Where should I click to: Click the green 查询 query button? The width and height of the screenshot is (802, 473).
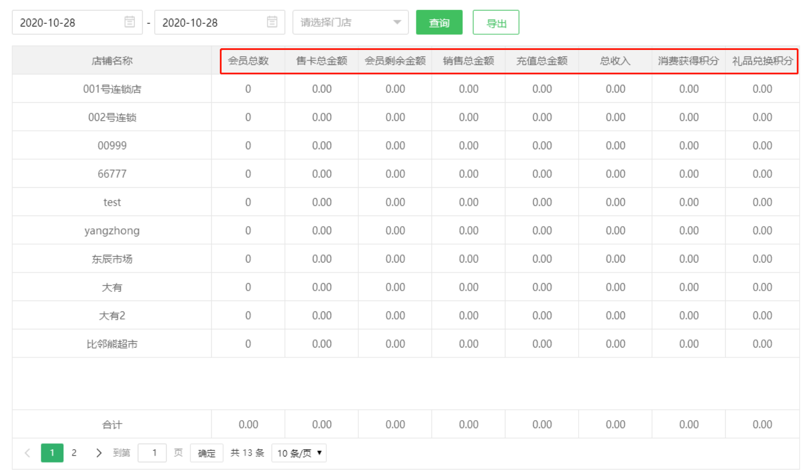pyautogui.click(x=439, y=23)
